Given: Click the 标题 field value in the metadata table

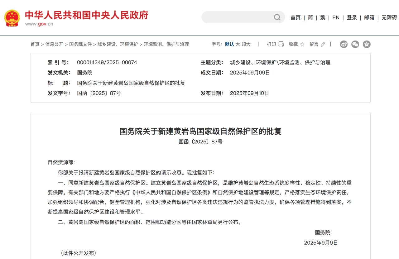Looking at the screenshot, I should point(131,83).
